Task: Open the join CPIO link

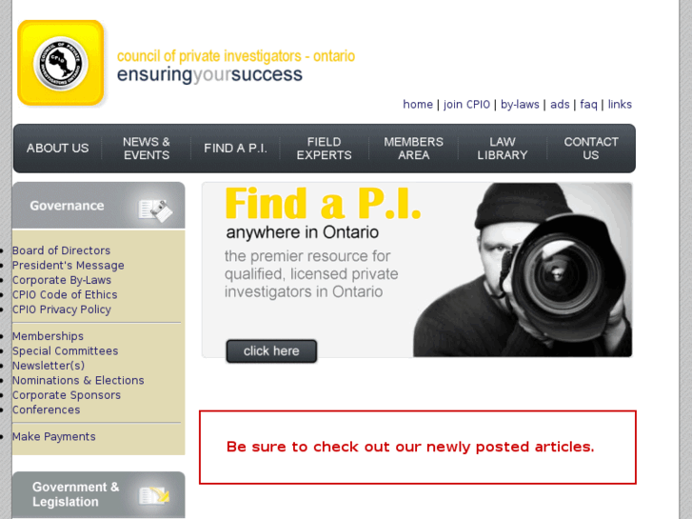Action: point(466,105)
